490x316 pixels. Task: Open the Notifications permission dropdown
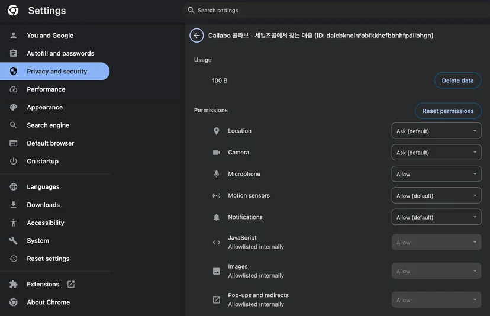(x=436, y=217)
